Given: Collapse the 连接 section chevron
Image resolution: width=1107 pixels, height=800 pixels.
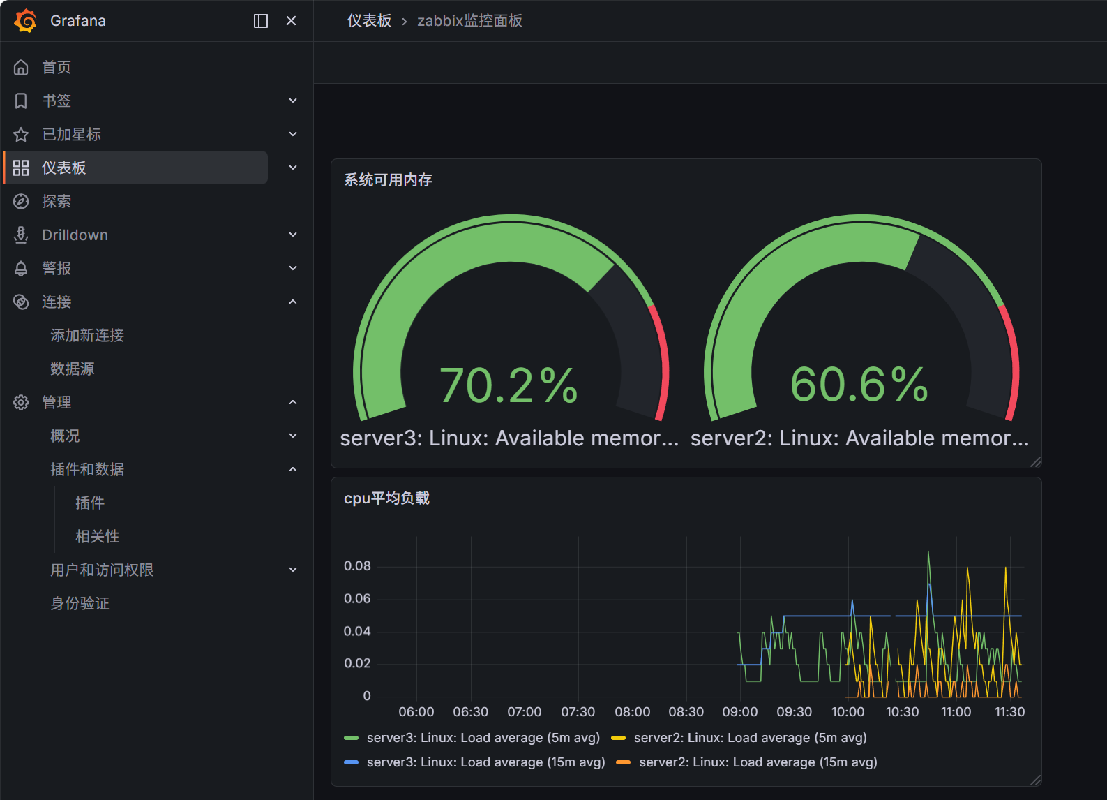Looking at the screenshot, I should click(293, 302).
